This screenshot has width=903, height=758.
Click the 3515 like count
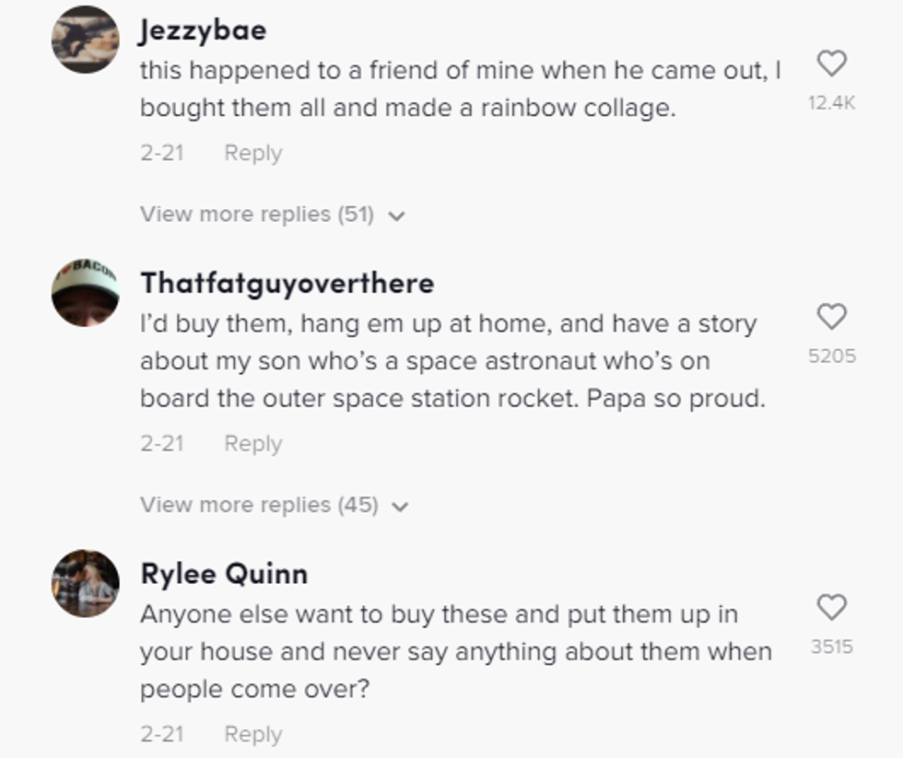(831, 647)
